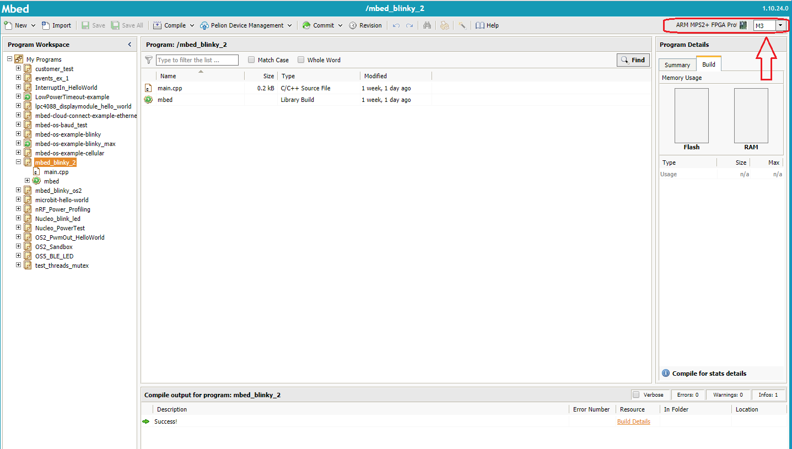Expand the mbed-os-example-blinky program tree node
This screenshot has width=792, height=449.
click(18, 134)
